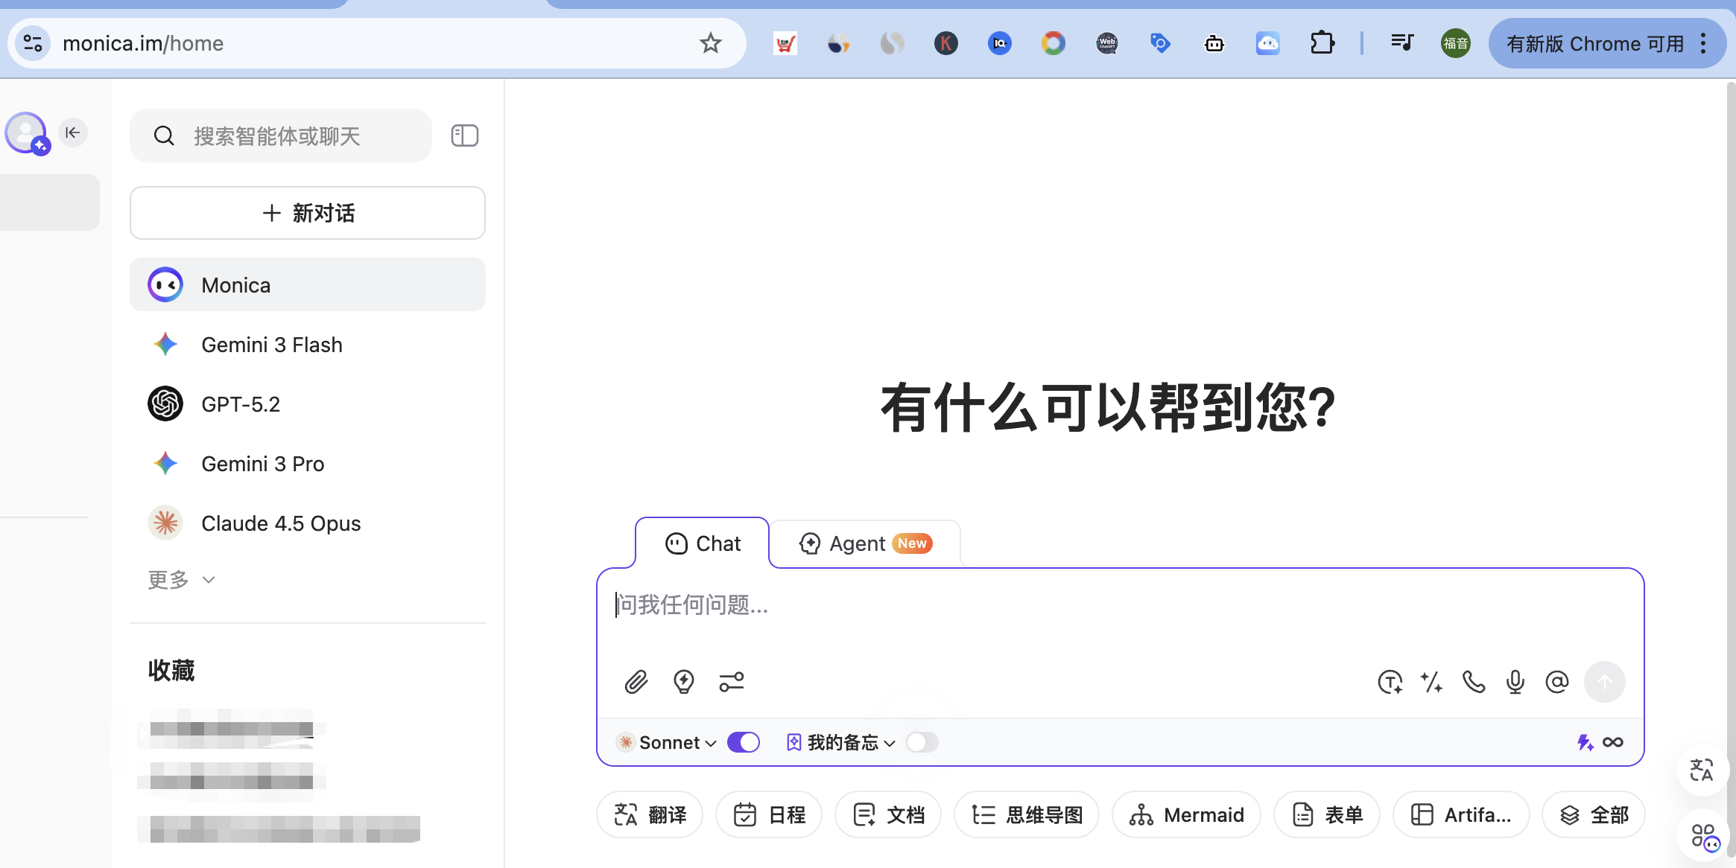Click the @ mention icon
The width and height of the screenshot is (1736, 868).
[x=1556, y=682]
